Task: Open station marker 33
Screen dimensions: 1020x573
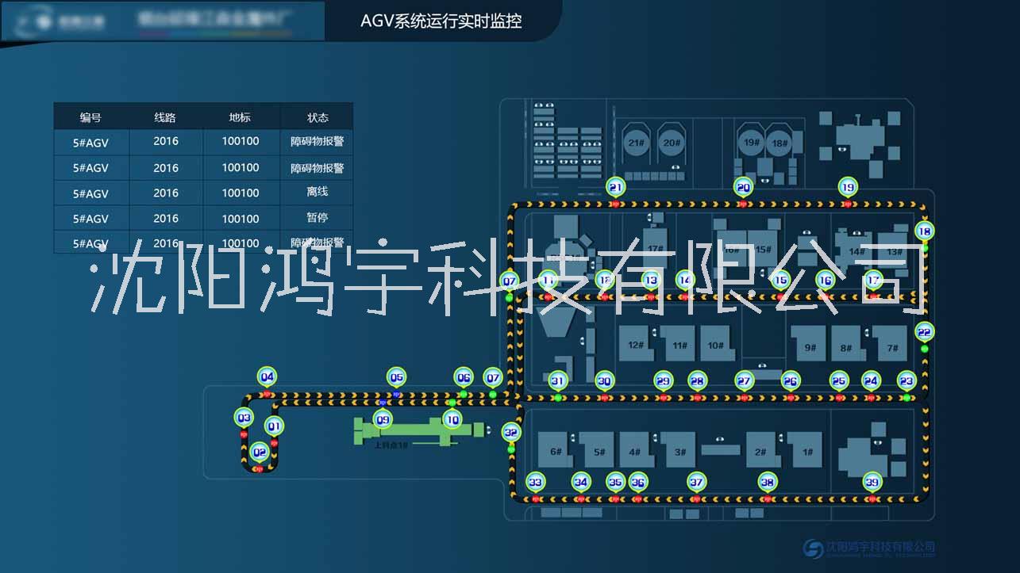Action: 536,481
